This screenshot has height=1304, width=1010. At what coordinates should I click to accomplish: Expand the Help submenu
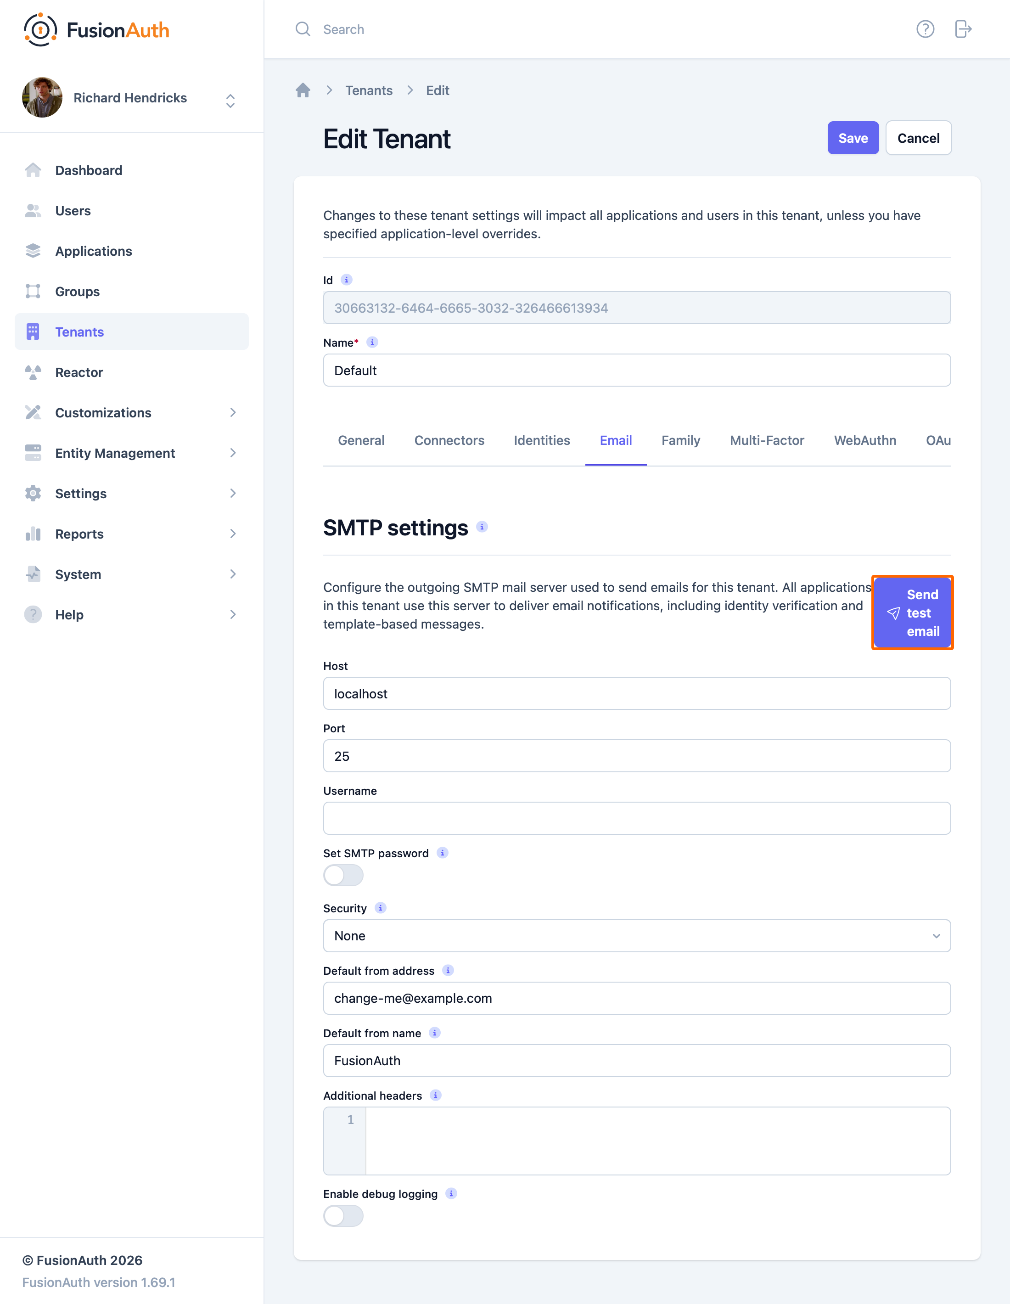(x=131, y=614)
